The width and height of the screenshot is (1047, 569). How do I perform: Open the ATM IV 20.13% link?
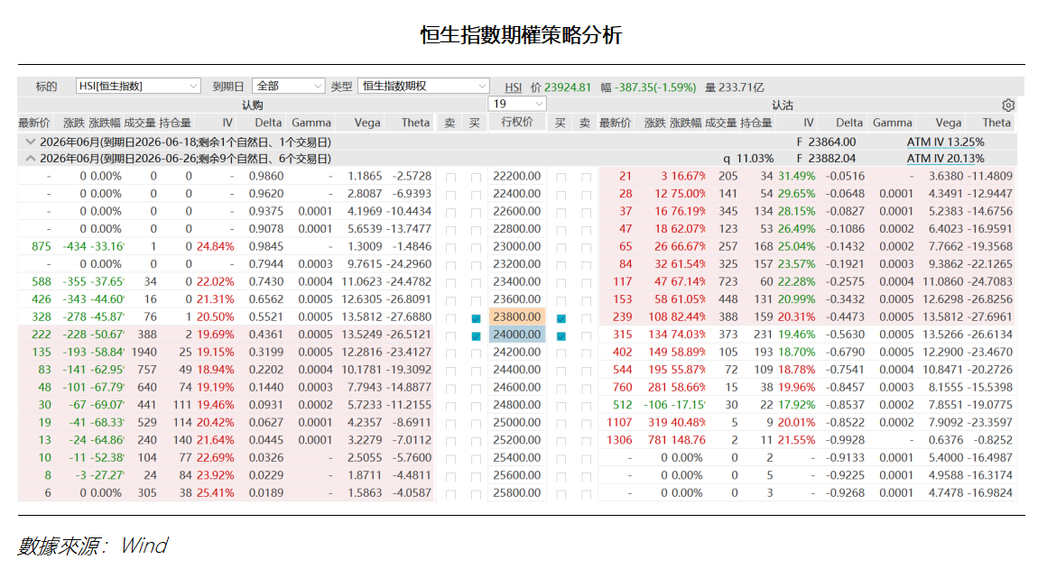coord(945,159)
